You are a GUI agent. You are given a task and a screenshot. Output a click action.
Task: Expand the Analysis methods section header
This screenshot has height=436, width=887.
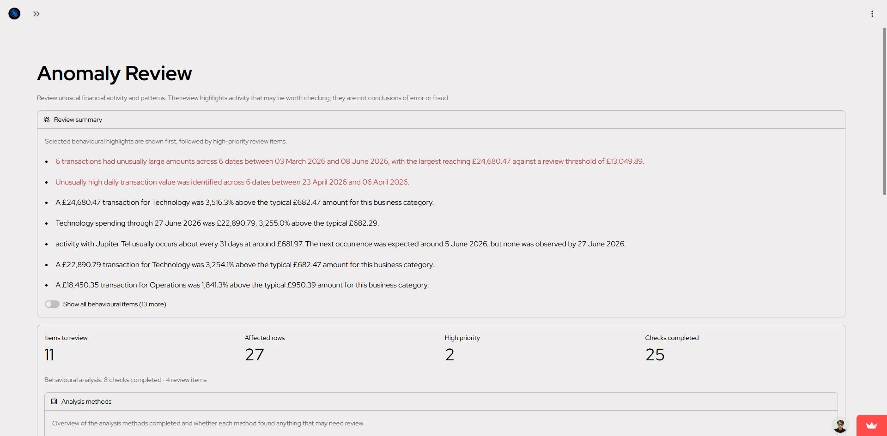click(441, 401)
